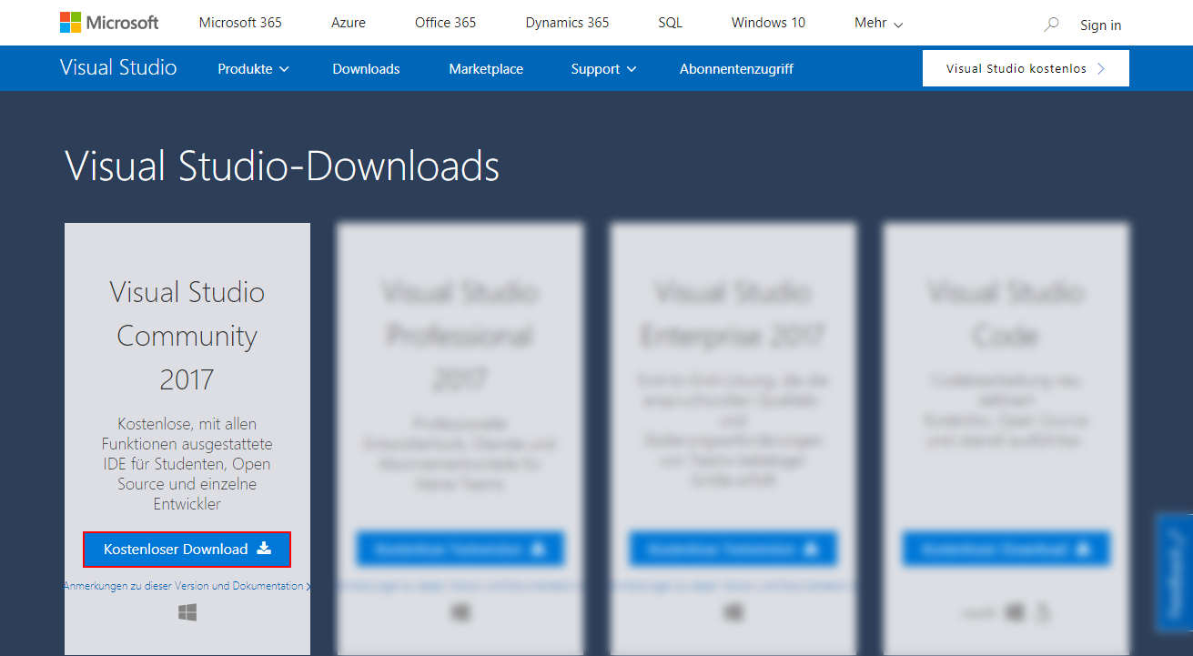Go to Downloads in Visual Studio bar

point(366,69)
